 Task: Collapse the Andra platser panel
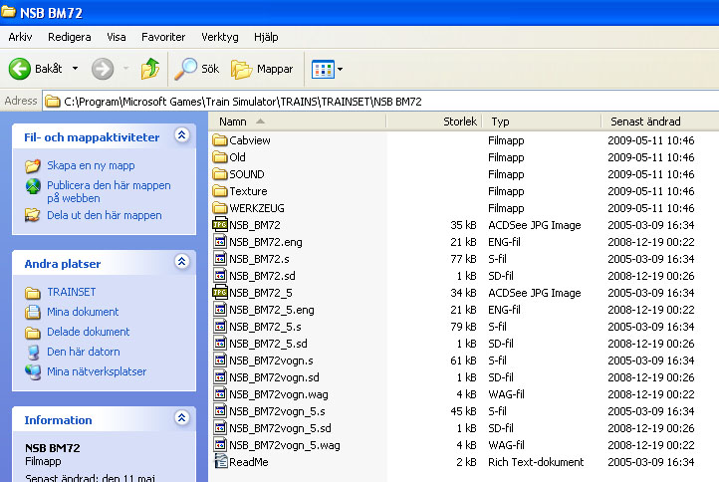pos(182,261)
